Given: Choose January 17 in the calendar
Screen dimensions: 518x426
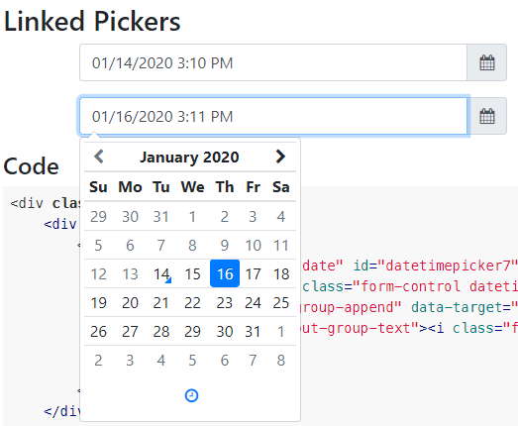Looking at the screenshot, I should coord(253,273).
